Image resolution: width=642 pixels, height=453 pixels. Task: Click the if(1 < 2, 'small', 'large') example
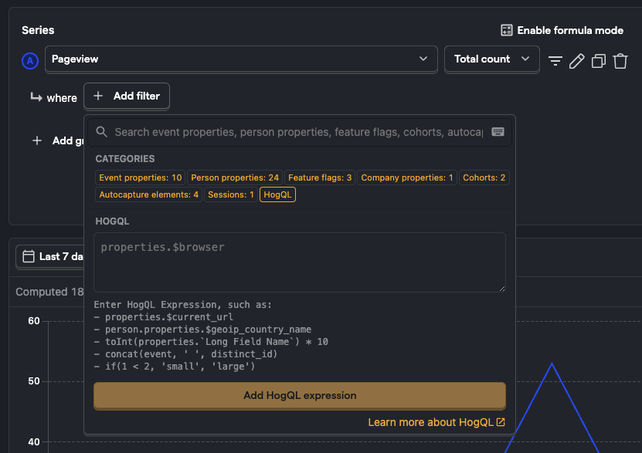pyautogui.click(x=180, y=367)
